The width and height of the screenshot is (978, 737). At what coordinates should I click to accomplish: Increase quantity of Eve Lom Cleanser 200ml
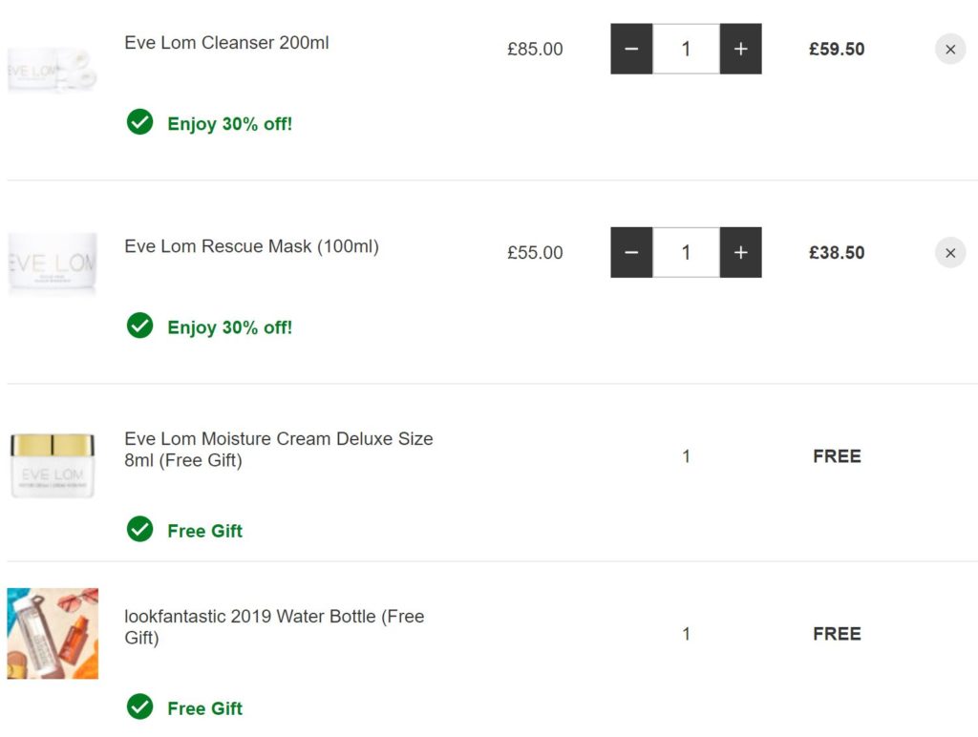[740, 49]
